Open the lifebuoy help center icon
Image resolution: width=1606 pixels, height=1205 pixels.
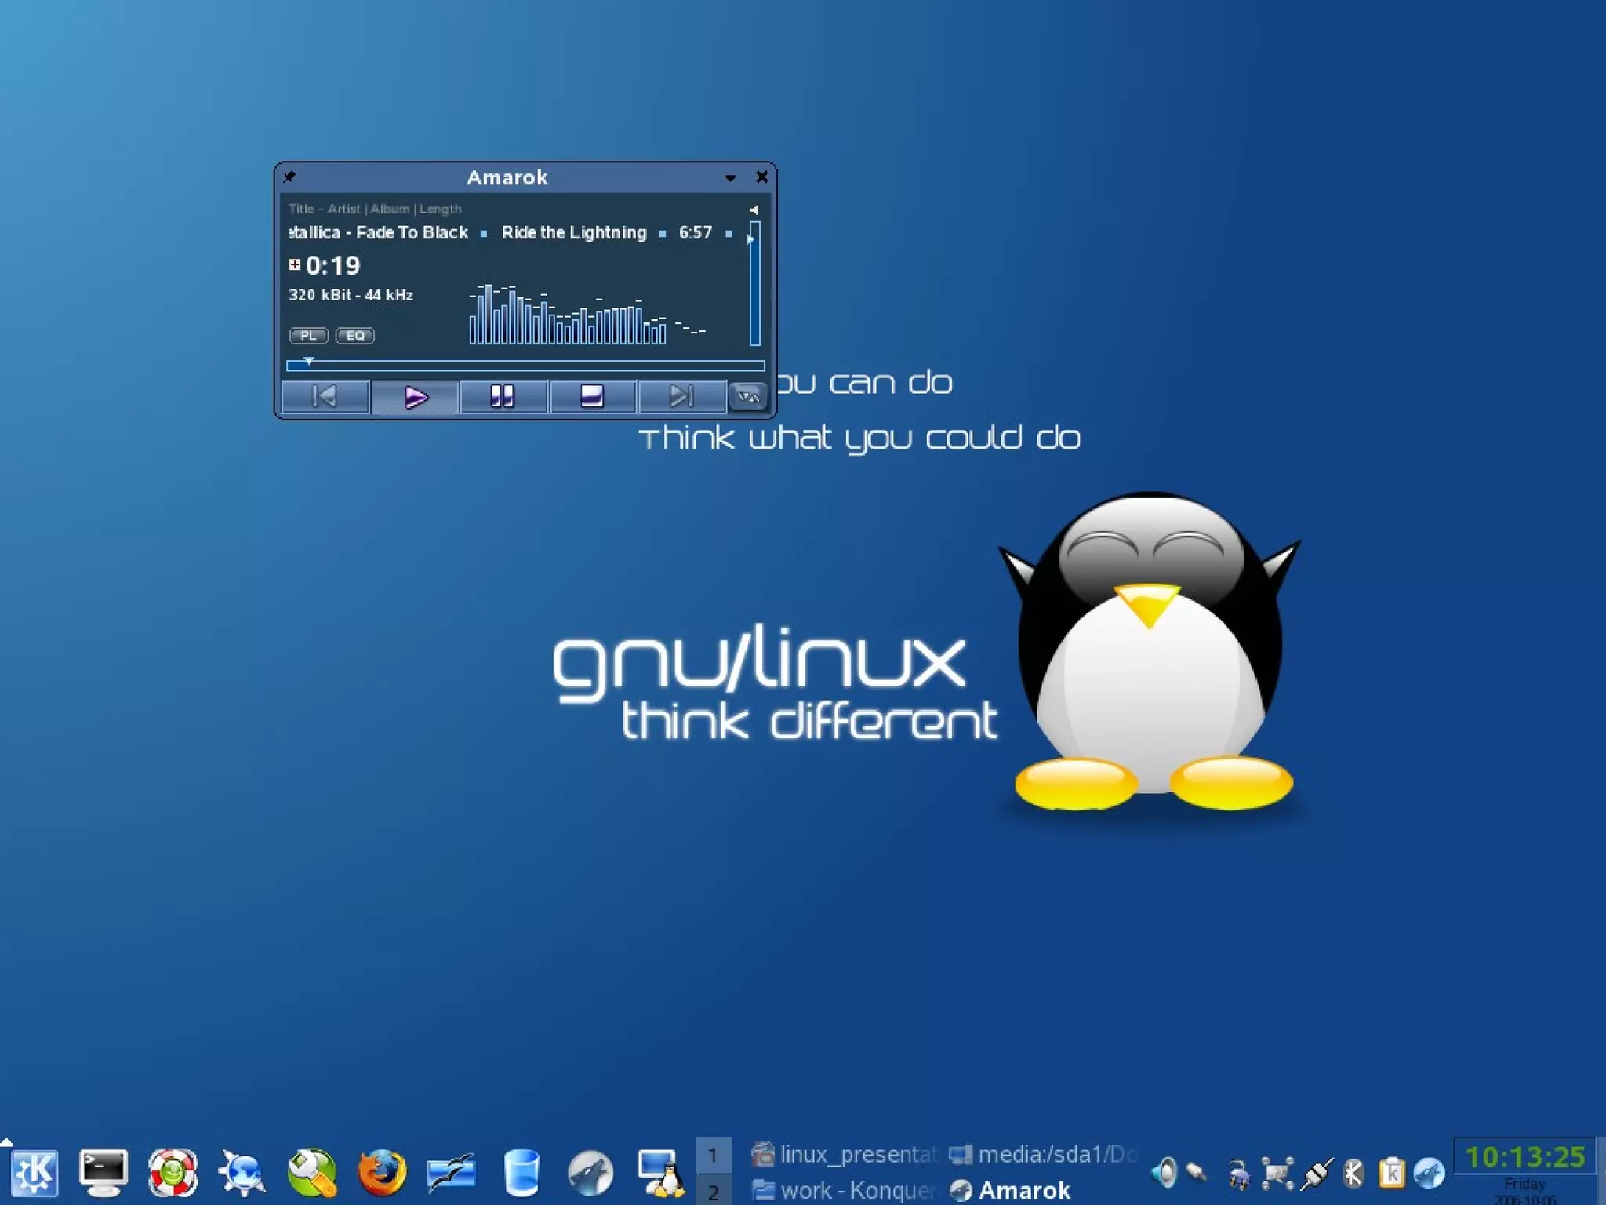click(x=173, y=1173)
